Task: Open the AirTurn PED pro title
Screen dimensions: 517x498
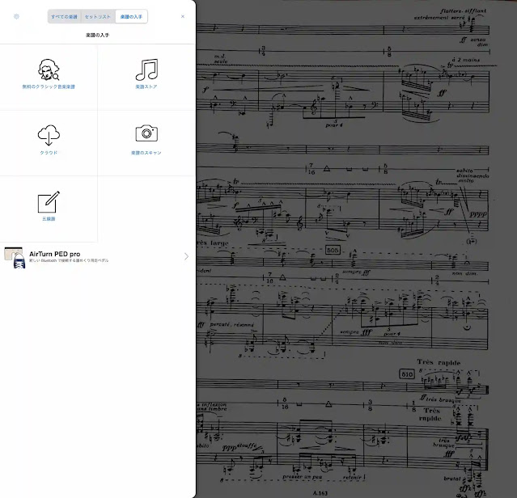Action: (x=55, y=254)
